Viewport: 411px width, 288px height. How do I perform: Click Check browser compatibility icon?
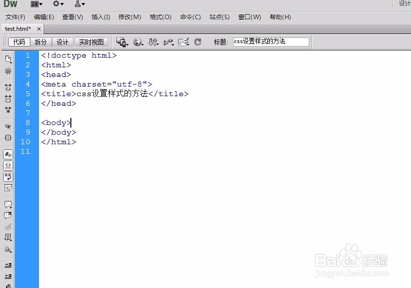click(183, 42)
